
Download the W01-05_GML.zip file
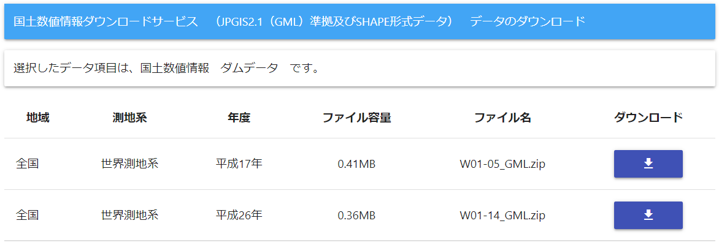(x=648, y=164)
